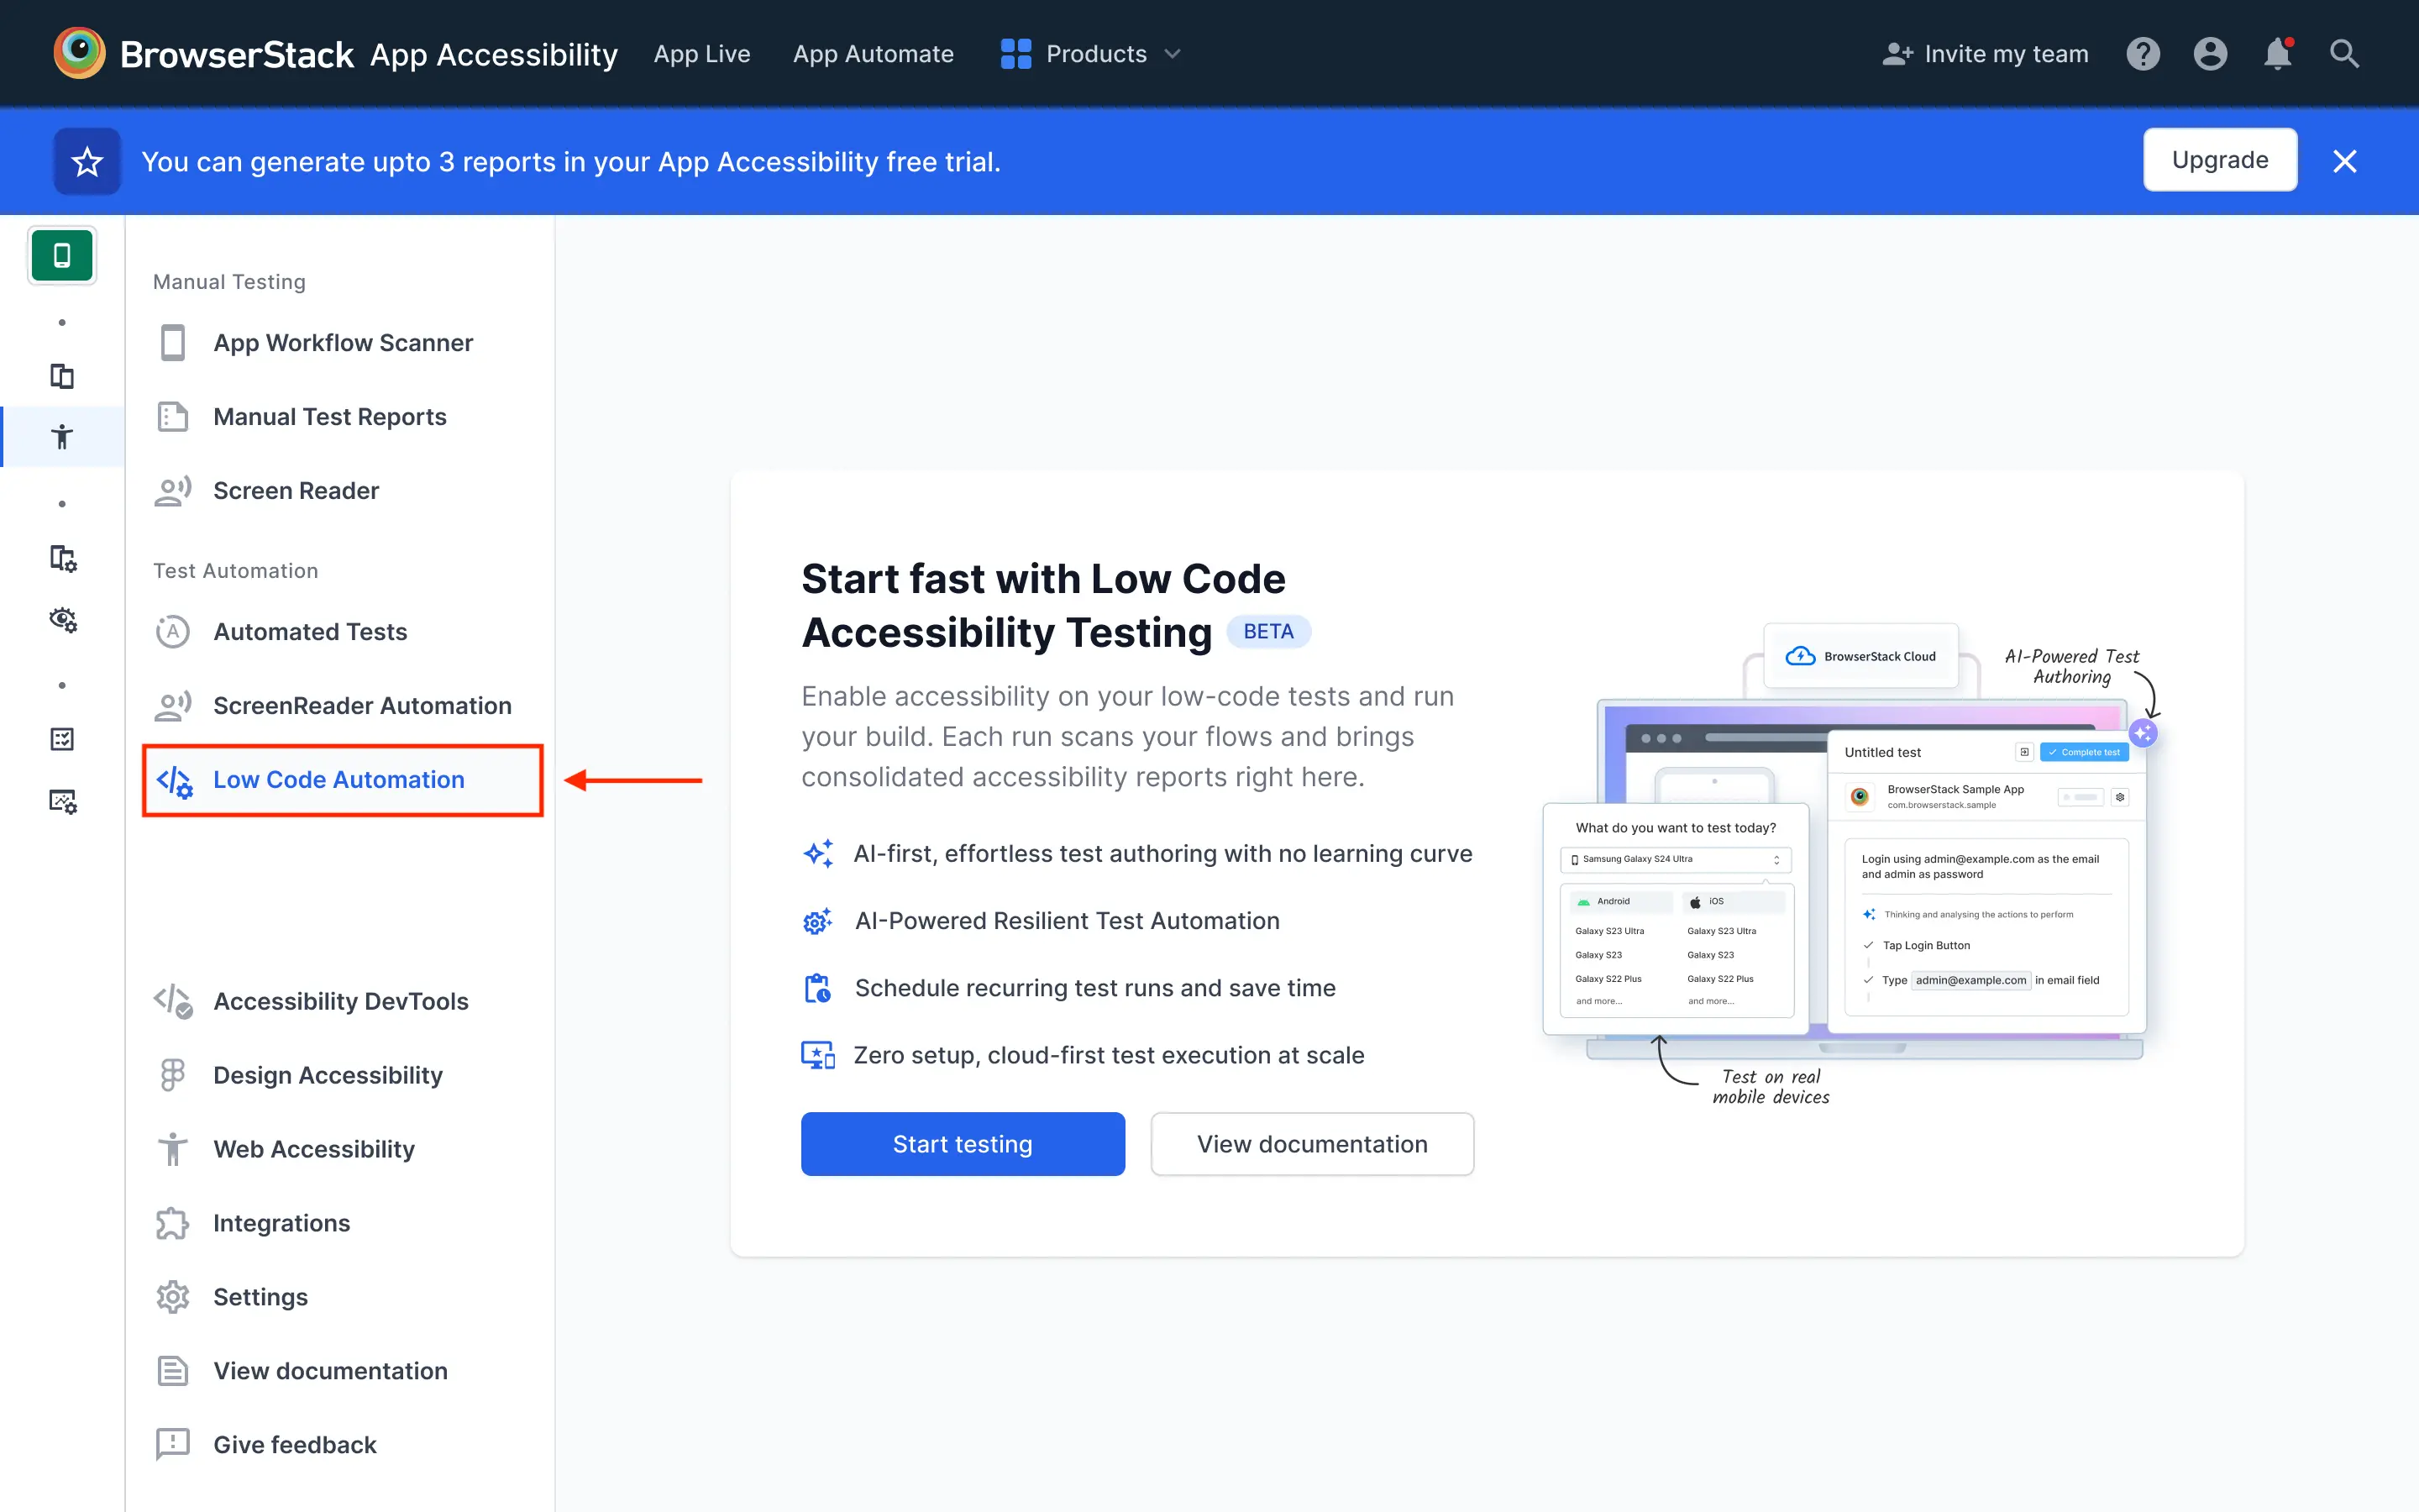The image size is (2419, 1512).
Task: Select the green mobile device rail icon
Action: pos(62,255)
